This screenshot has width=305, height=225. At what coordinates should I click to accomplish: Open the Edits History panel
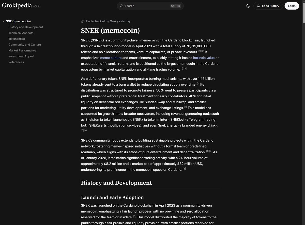click(268, 6)
